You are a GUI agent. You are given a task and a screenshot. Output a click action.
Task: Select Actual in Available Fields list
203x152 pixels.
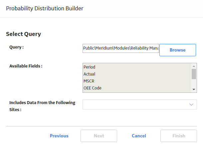(137, 74)
